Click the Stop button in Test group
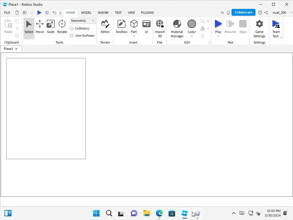Viewport: 293px width, 220px height. (243, 27)
